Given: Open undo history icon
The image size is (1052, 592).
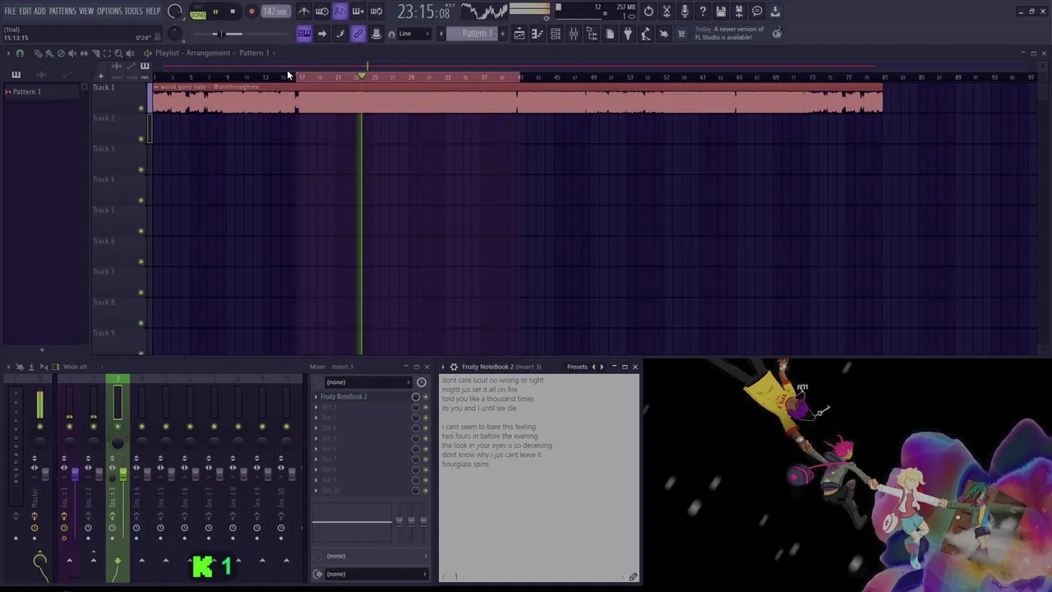Looking at the screenshot, I should point(648,12).
